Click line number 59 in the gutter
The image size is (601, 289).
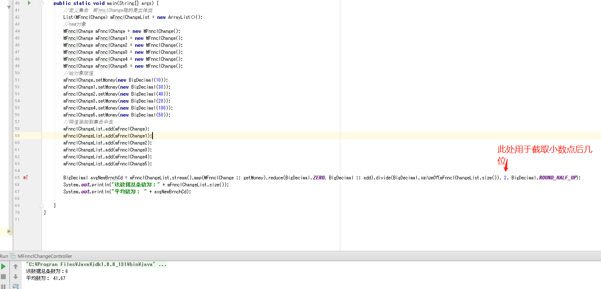click(17, 135)
